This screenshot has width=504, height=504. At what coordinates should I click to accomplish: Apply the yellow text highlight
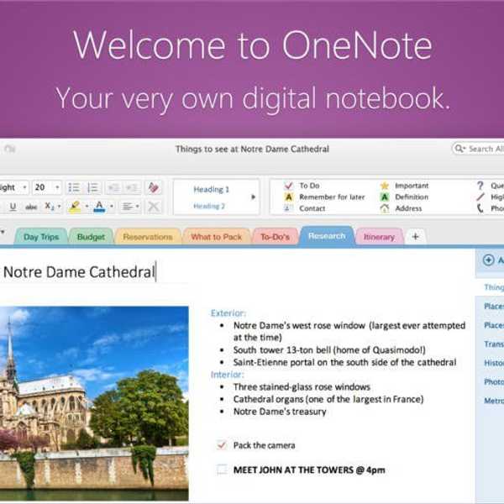tap(75, 207)
